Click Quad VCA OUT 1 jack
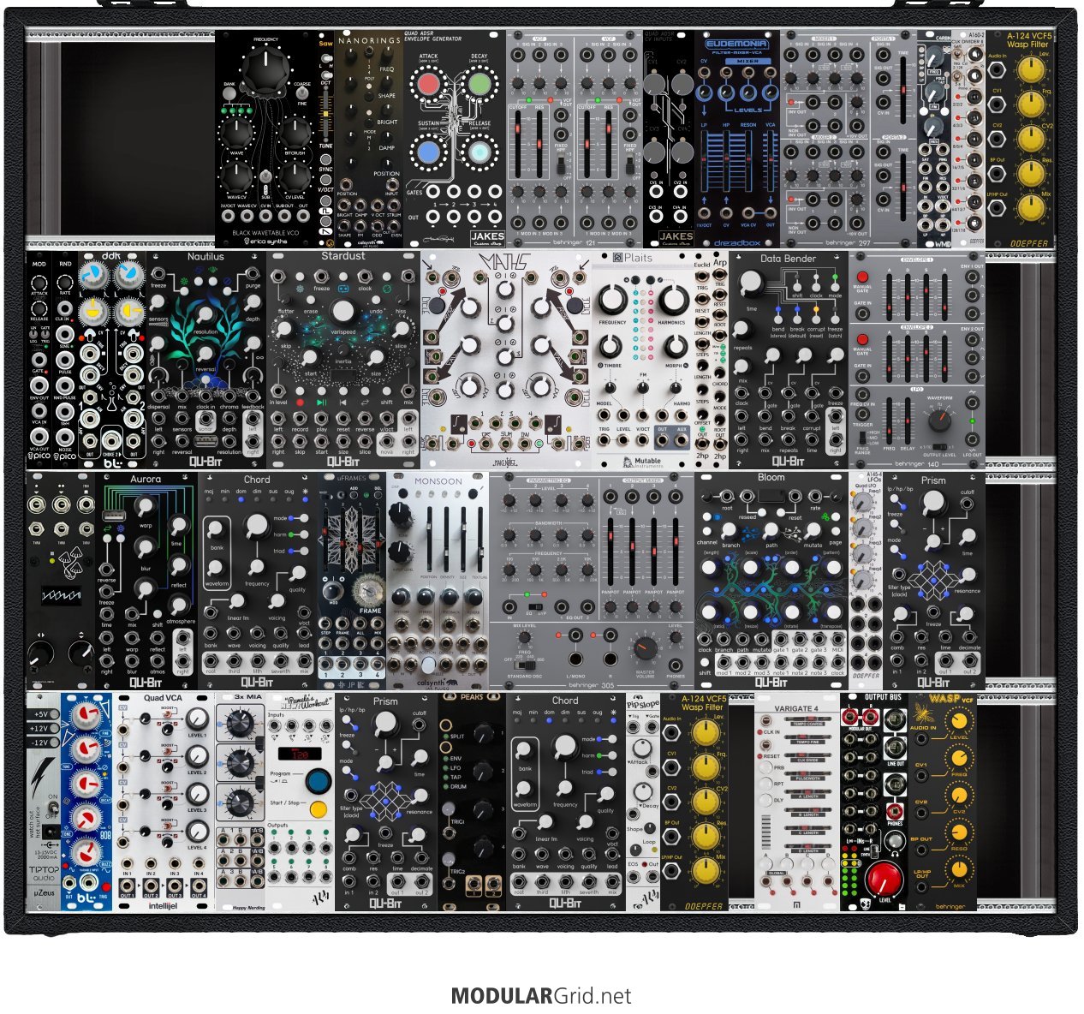 128,885
